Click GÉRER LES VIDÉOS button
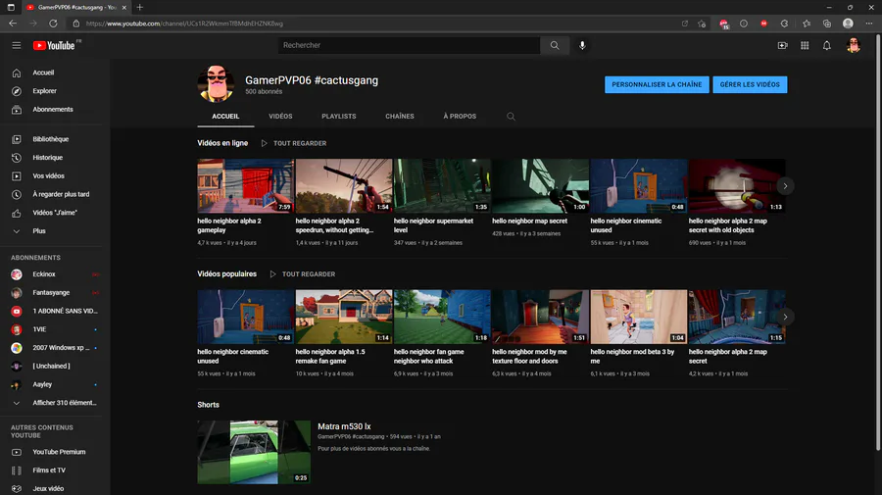The height and width of the screenshot is (495, 882). tap(750, 84)
